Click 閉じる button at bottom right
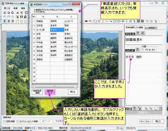 (x=158, y=122)
